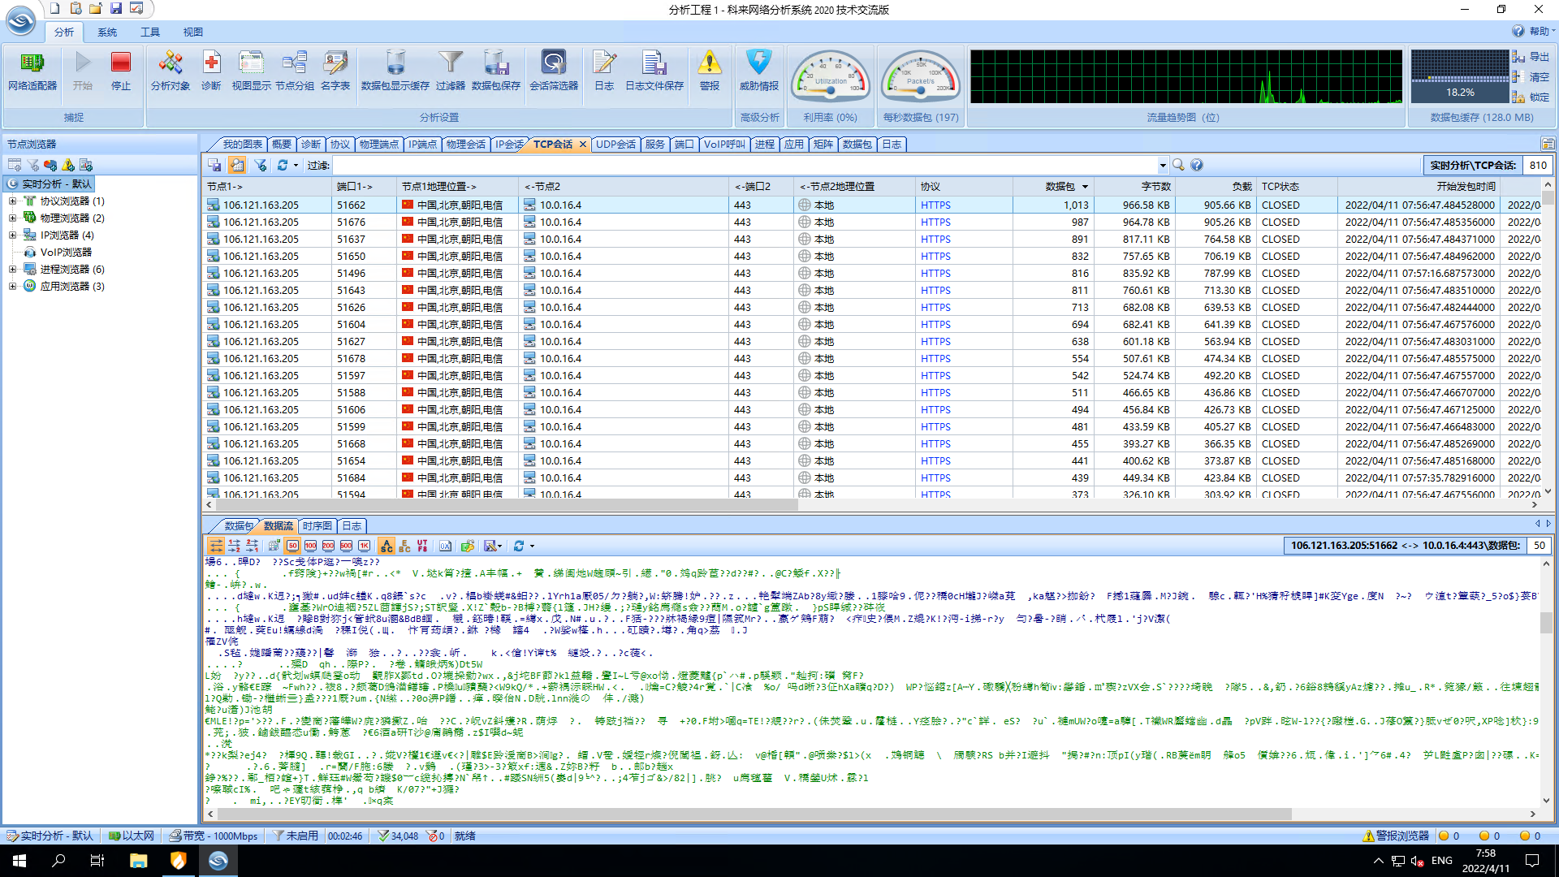Open 数据包保存 packet save settings
Image resolution: width=1559 pixels, height=877 pixels.
click(x=496, y=71)
